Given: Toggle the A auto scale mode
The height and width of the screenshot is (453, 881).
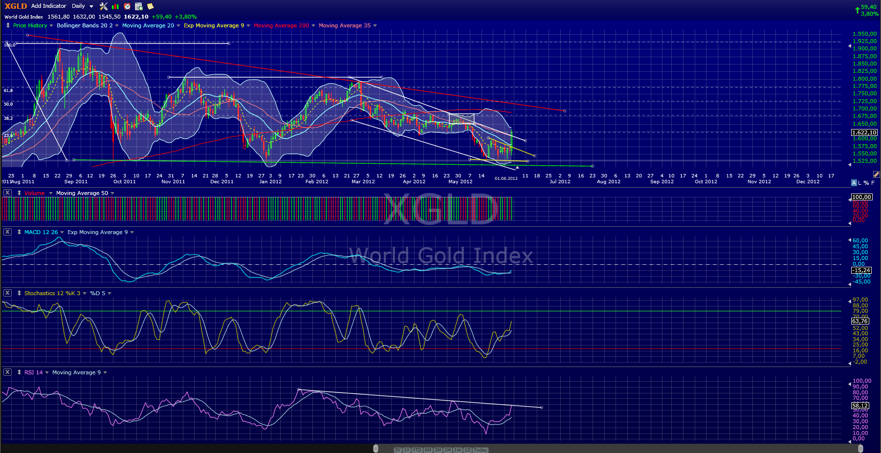Looking at the screenshot, I should tap(854, 183).
